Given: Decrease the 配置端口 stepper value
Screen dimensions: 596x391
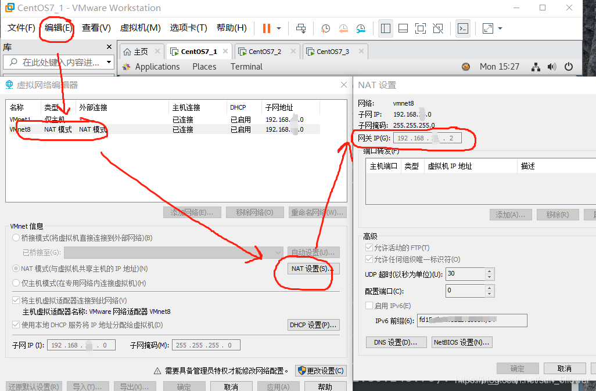Looking at the screenshot, I should click(490, 294).
